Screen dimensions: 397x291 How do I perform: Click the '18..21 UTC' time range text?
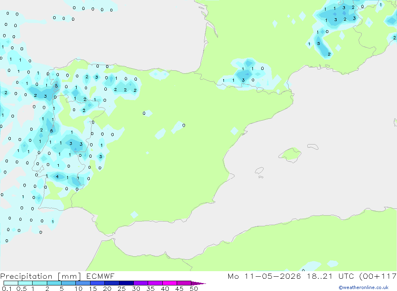[330, 276]
